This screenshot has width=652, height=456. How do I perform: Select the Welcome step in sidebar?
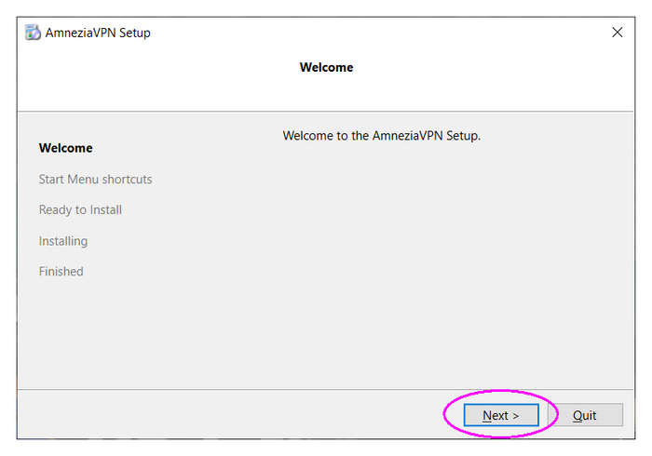[65, 148]
